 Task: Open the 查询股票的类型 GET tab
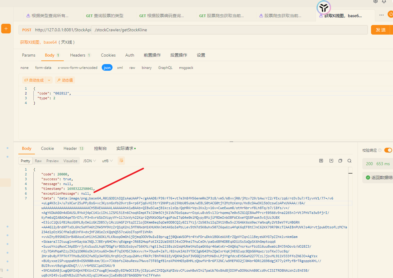pyautogui.click(x=105, y=16)
